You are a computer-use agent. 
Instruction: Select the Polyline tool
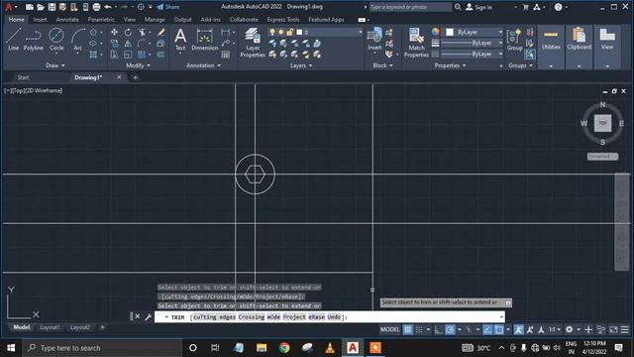coord(33,40)
